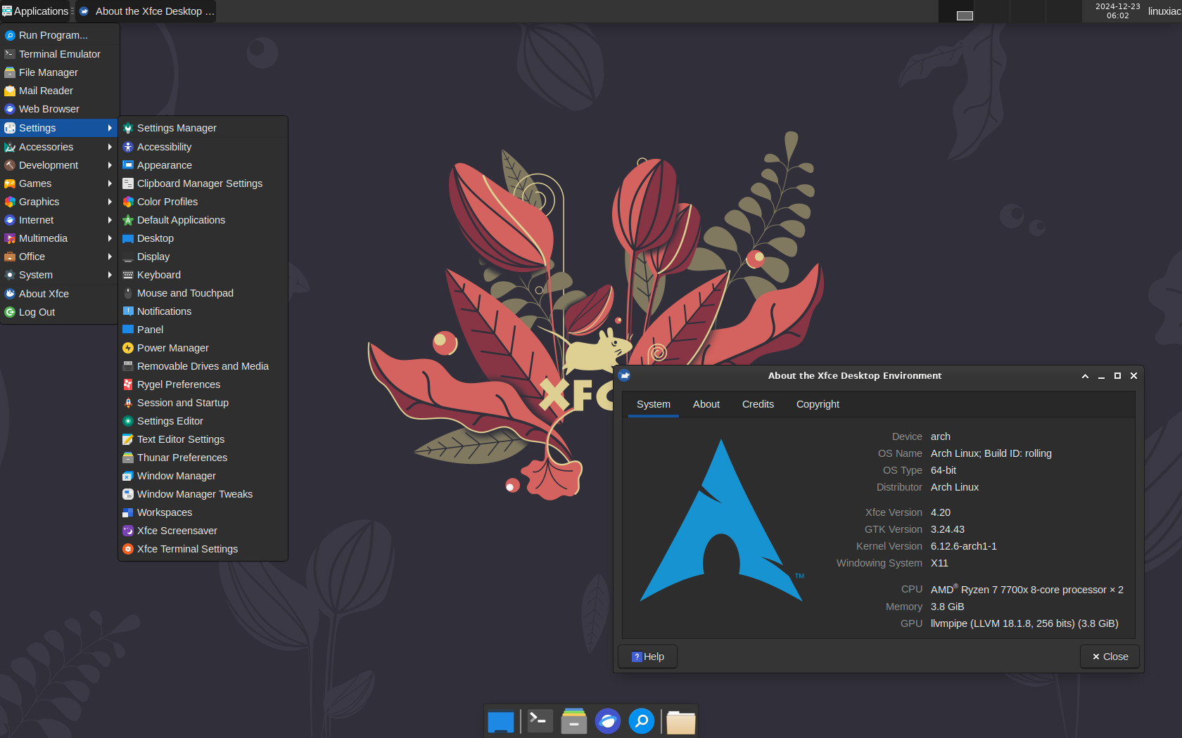Click the Xfce Version value 4.20
The image size is (1182, 738).
coord(940,512)
